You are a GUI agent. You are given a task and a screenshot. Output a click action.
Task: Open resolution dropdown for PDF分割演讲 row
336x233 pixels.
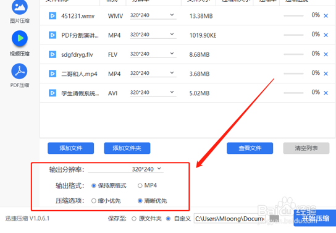tap(153, 35)
